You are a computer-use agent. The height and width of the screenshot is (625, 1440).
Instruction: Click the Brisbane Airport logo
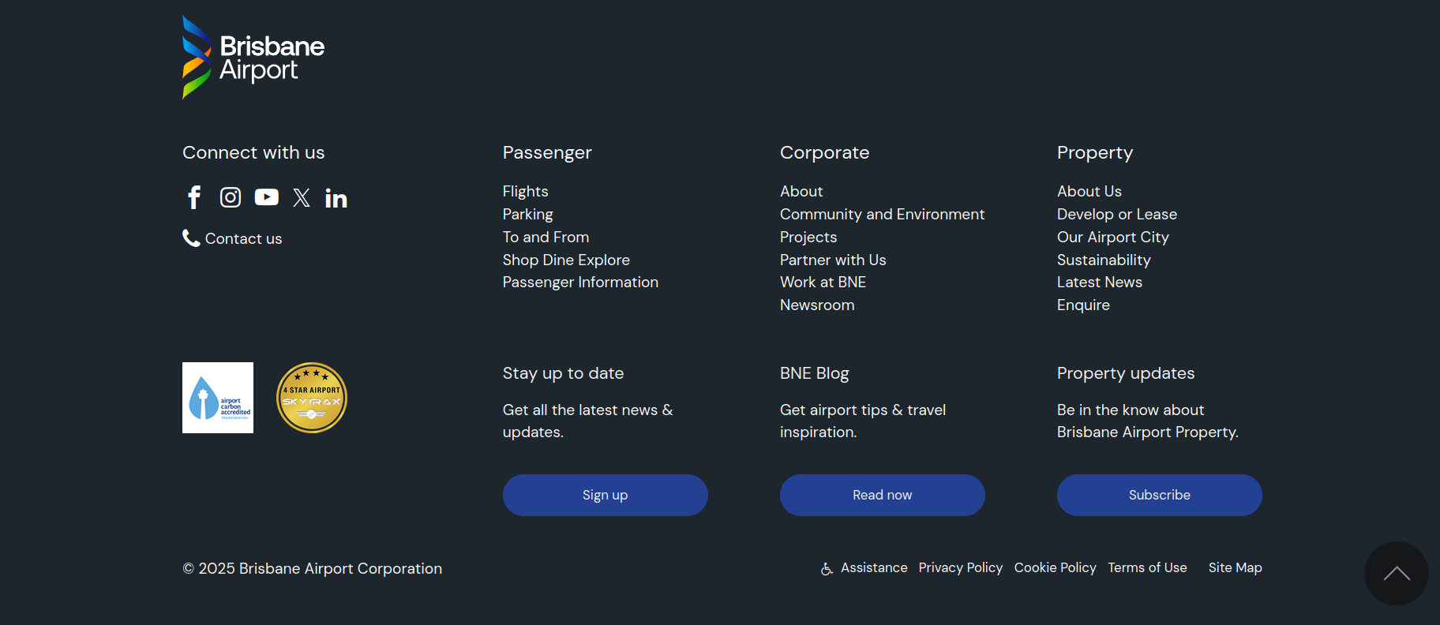click(x=253, y=58)
